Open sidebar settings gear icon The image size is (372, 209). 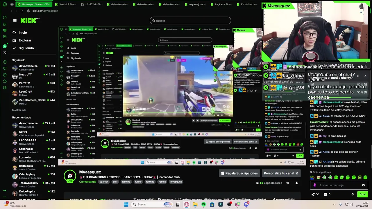[5, 87]
